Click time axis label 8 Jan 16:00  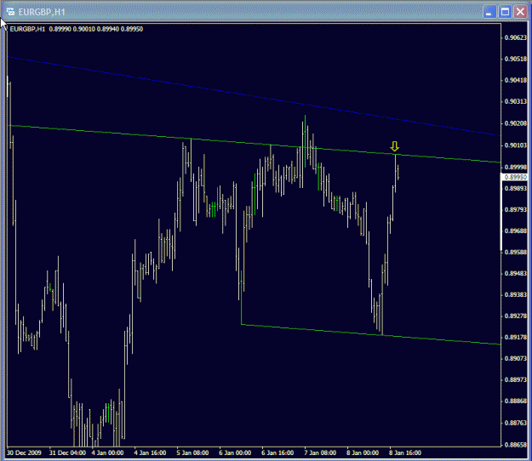click(405, 452)
